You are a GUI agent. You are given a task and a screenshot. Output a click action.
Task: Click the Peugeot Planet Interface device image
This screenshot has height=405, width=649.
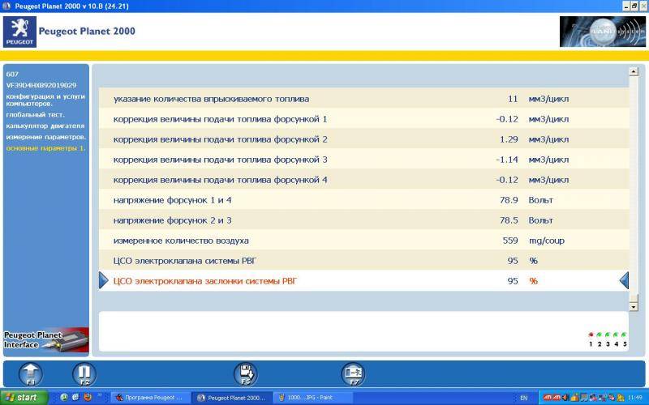point(45,339)
